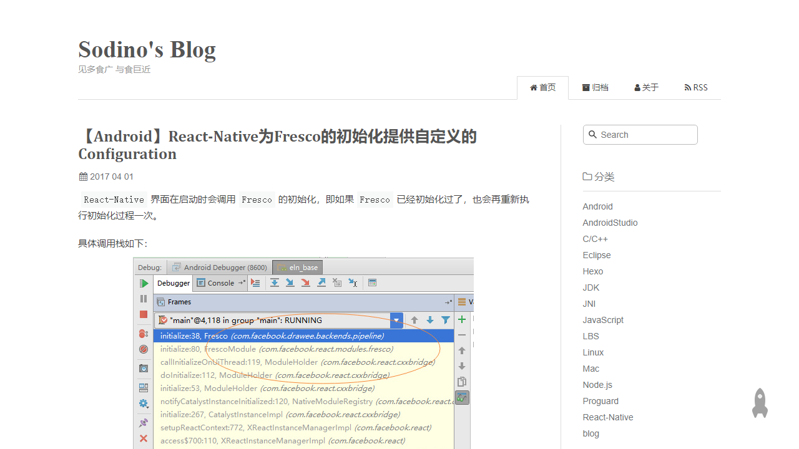Image resolution: width=799 pixels, height=449 pixels.
Task: Click the red Force Step Into icon
Action: pos(306,282)
